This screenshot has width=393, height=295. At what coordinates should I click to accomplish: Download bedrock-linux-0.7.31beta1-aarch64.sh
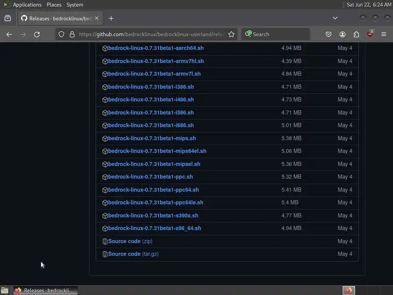point(156,48)
